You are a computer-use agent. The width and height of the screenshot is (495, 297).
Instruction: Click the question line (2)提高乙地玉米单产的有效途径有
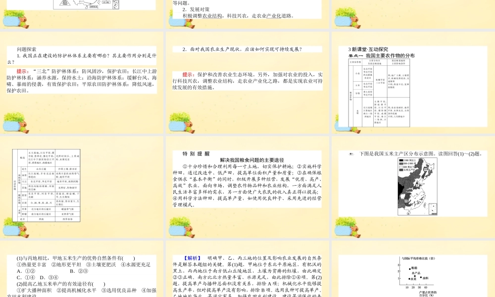61,284
